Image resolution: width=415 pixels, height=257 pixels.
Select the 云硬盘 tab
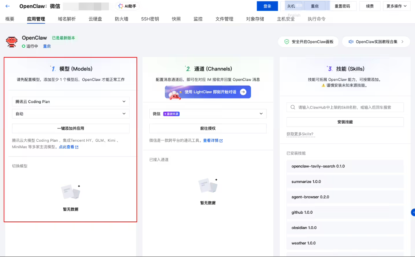coord(95,19)
